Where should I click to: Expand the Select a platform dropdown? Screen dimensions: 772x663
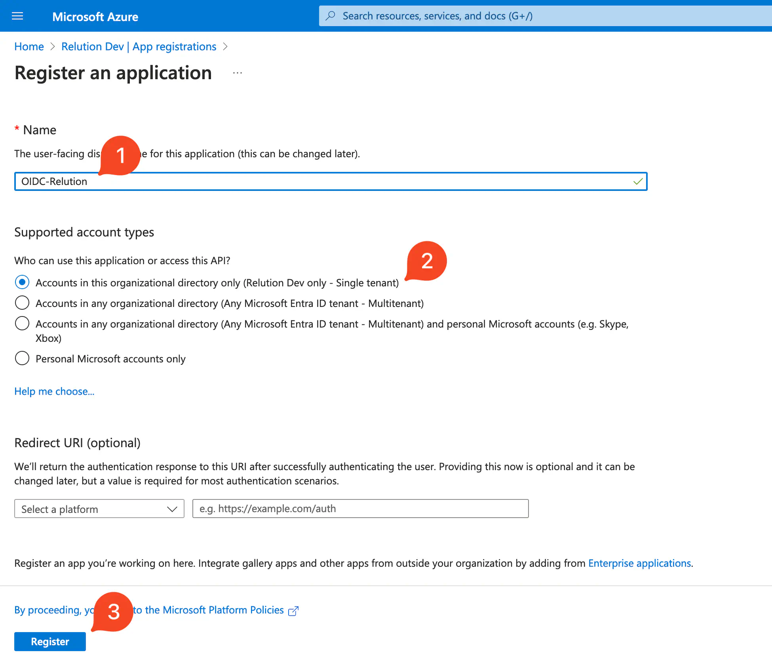pyautogui.click(x=99, y=509)
